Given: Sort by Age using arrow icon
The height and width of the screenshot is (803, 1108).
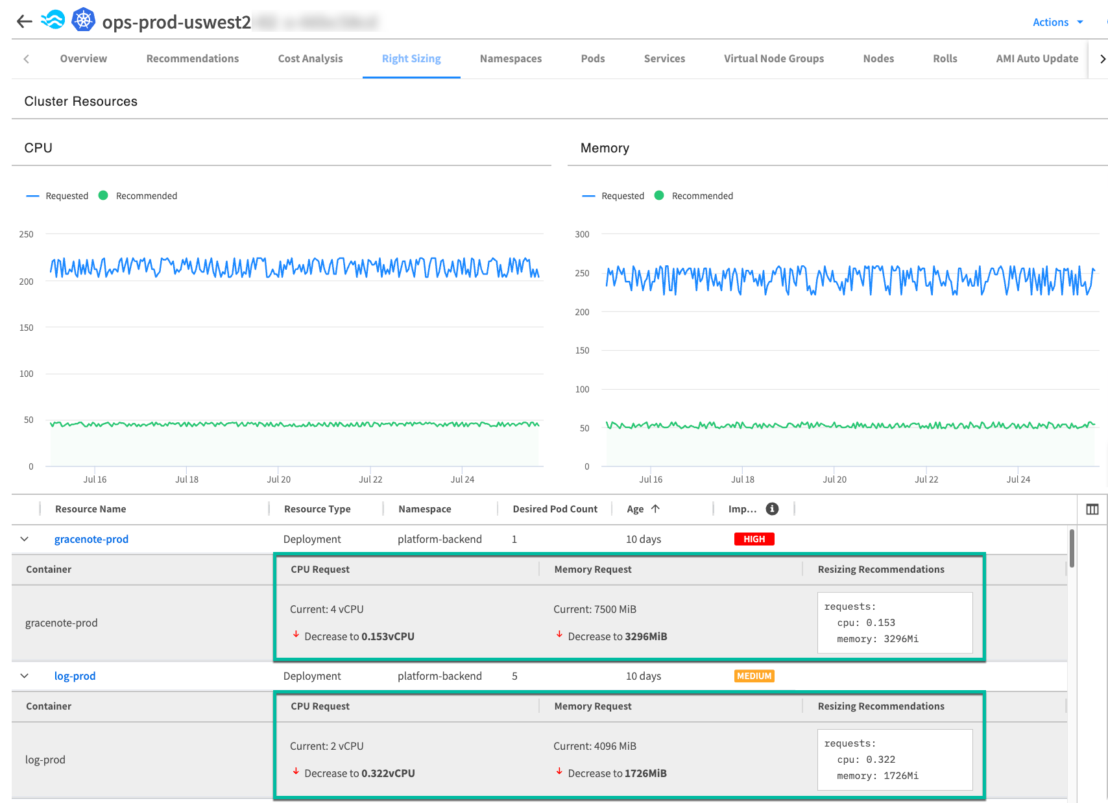Looking at the screenshot, I should pos(655,509).
